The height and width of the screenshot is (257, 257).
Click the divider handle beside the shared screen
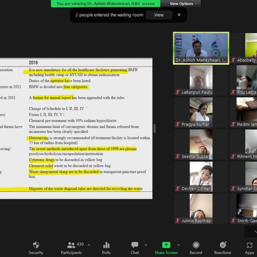[155, 128]
